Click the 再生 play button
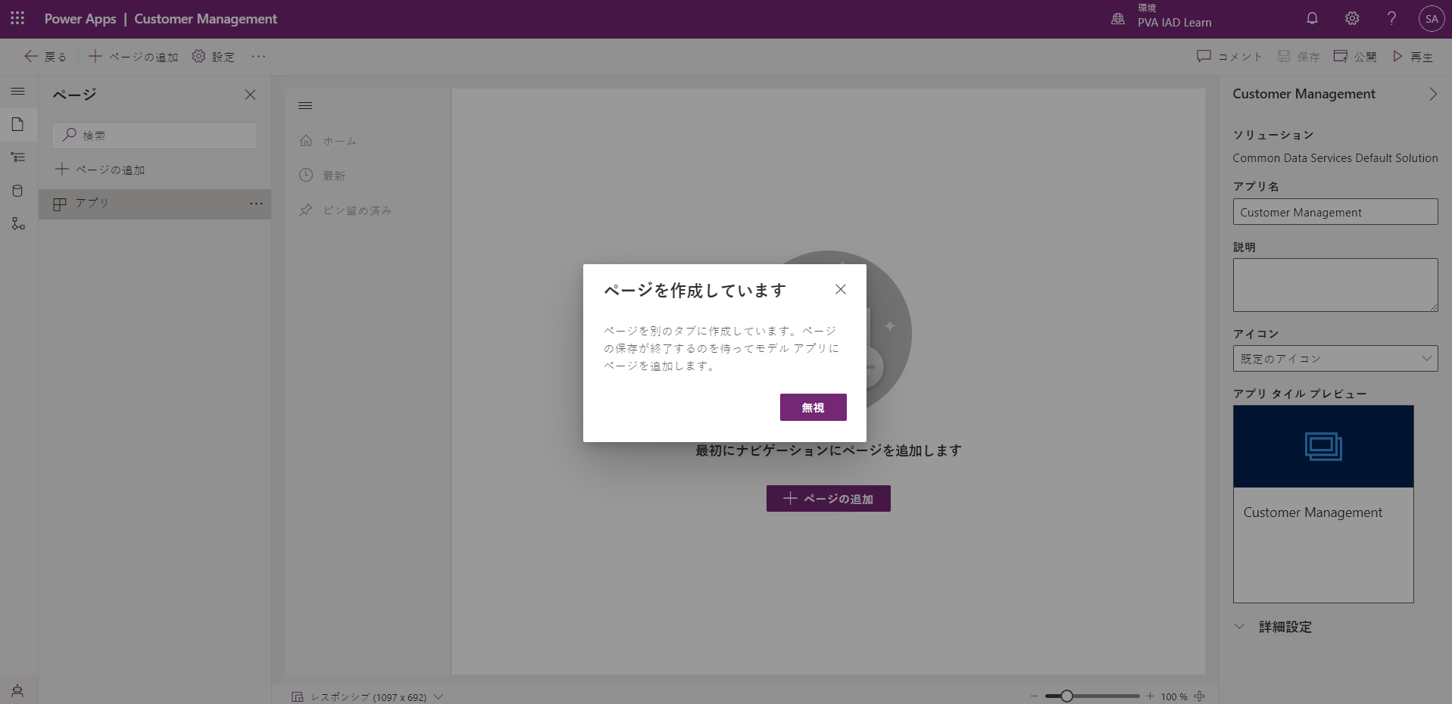 [1413, 57]
